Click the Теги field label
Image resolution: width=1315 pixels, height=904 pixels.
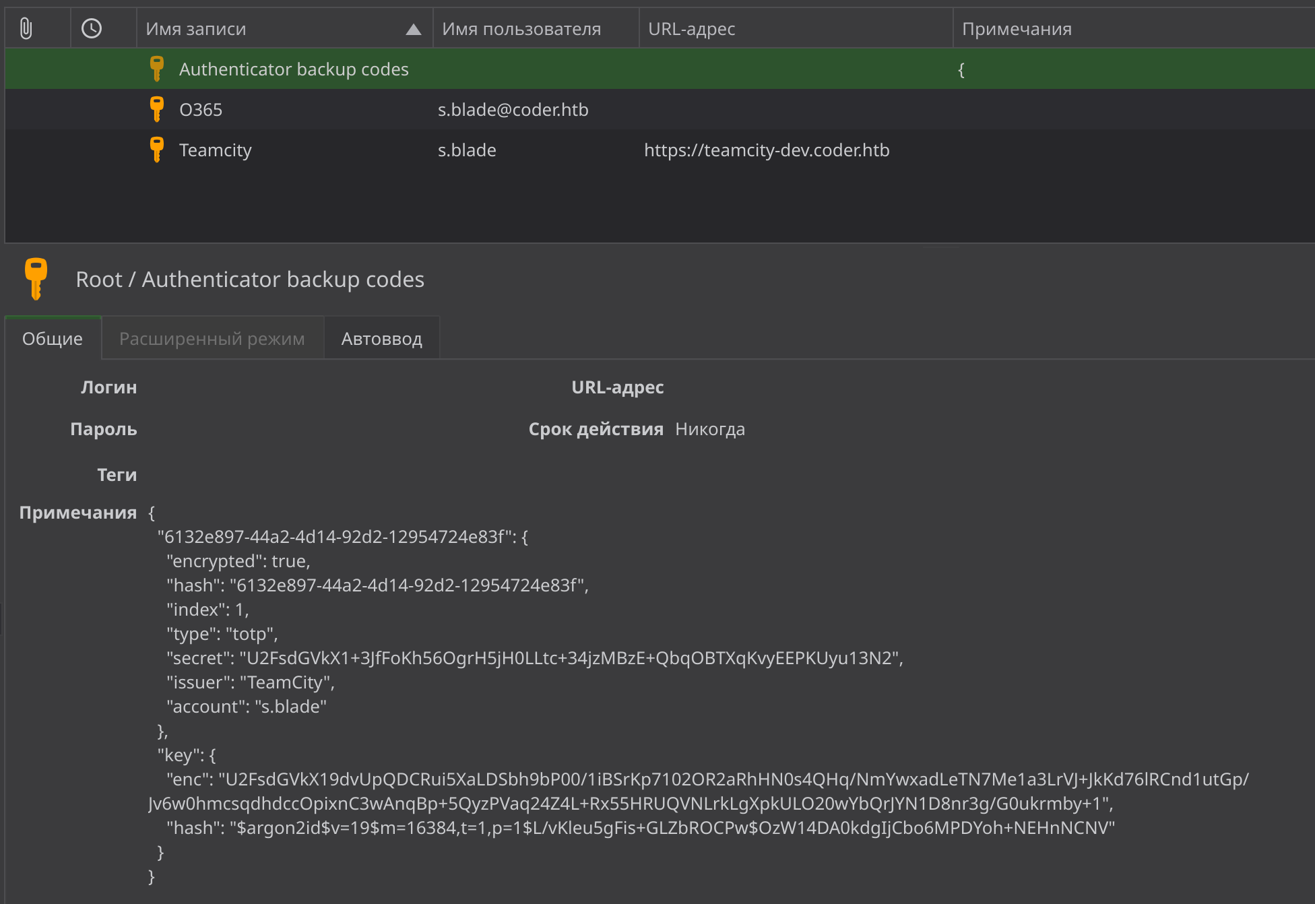point(117,475)
